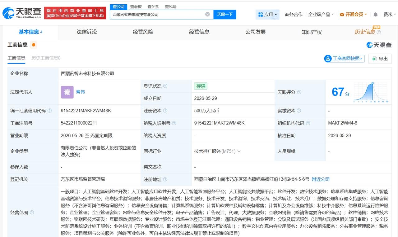Screen dimensions: 398x237
Task: Open legal representative 秦伟 link
Action: (x=80, y=92)
